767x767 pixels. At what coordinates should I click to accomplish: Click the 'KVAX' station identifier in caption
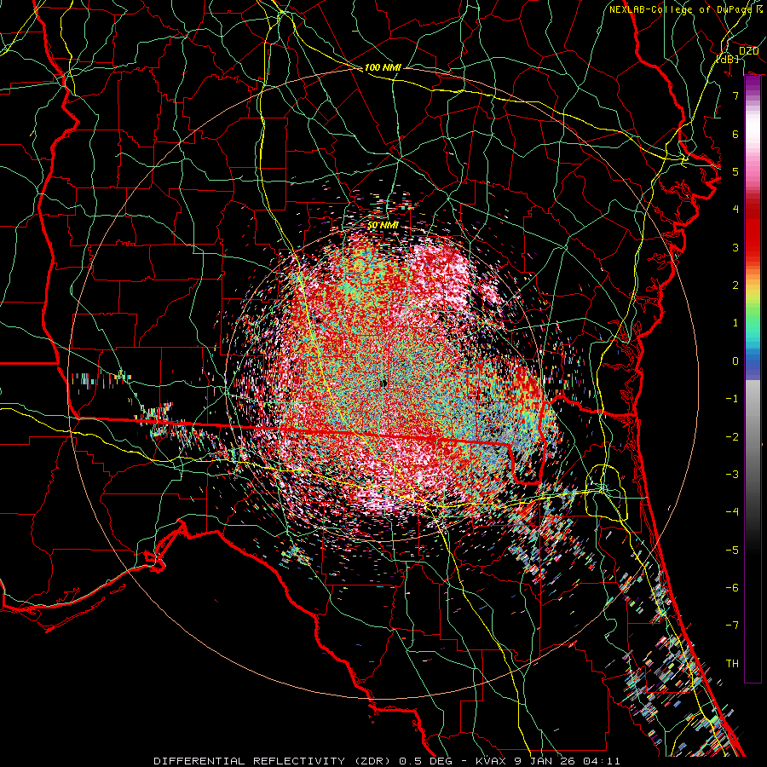tap(492, 761)
